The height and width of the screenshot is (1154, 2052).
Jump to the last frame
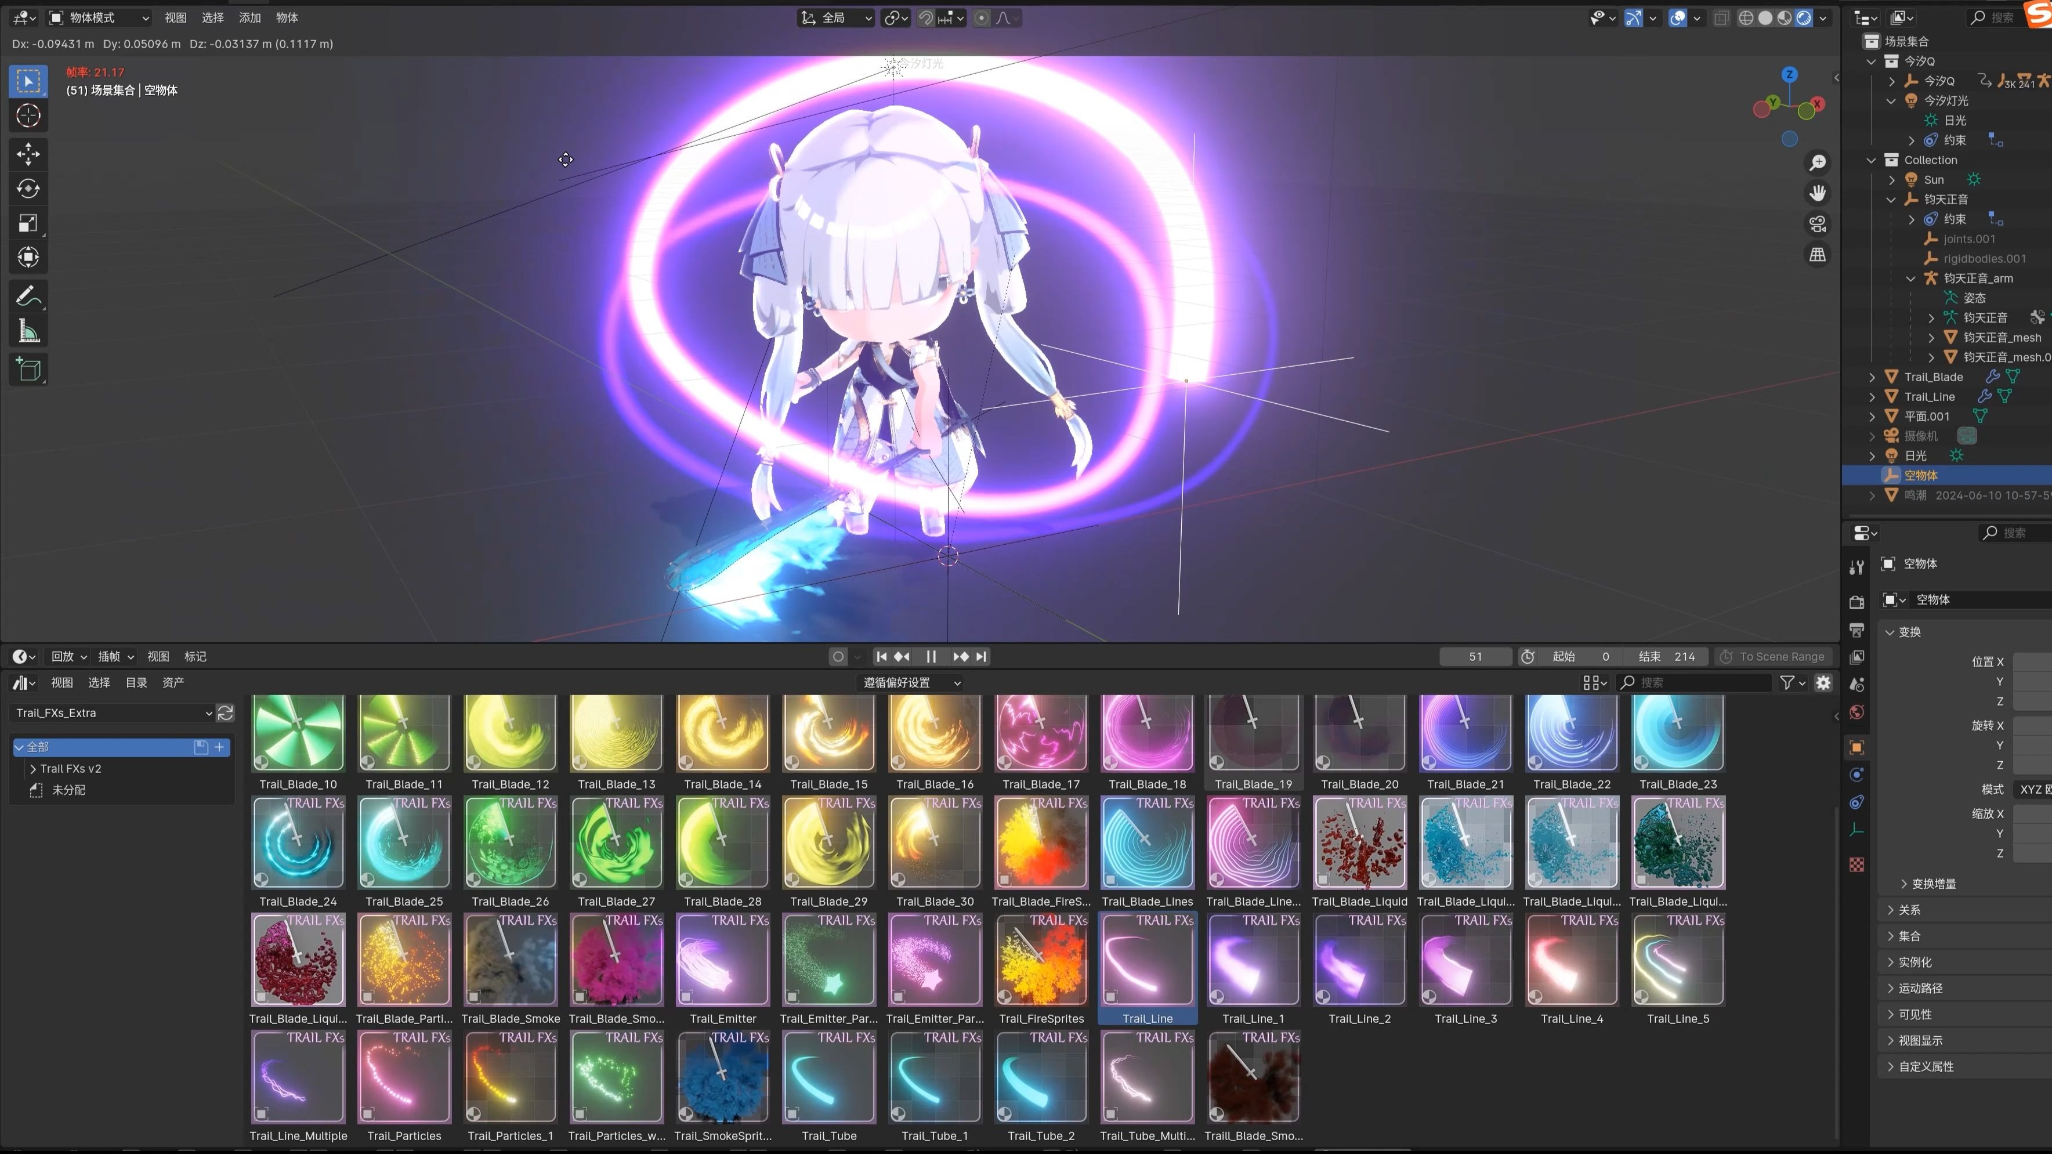click(982, 656)
